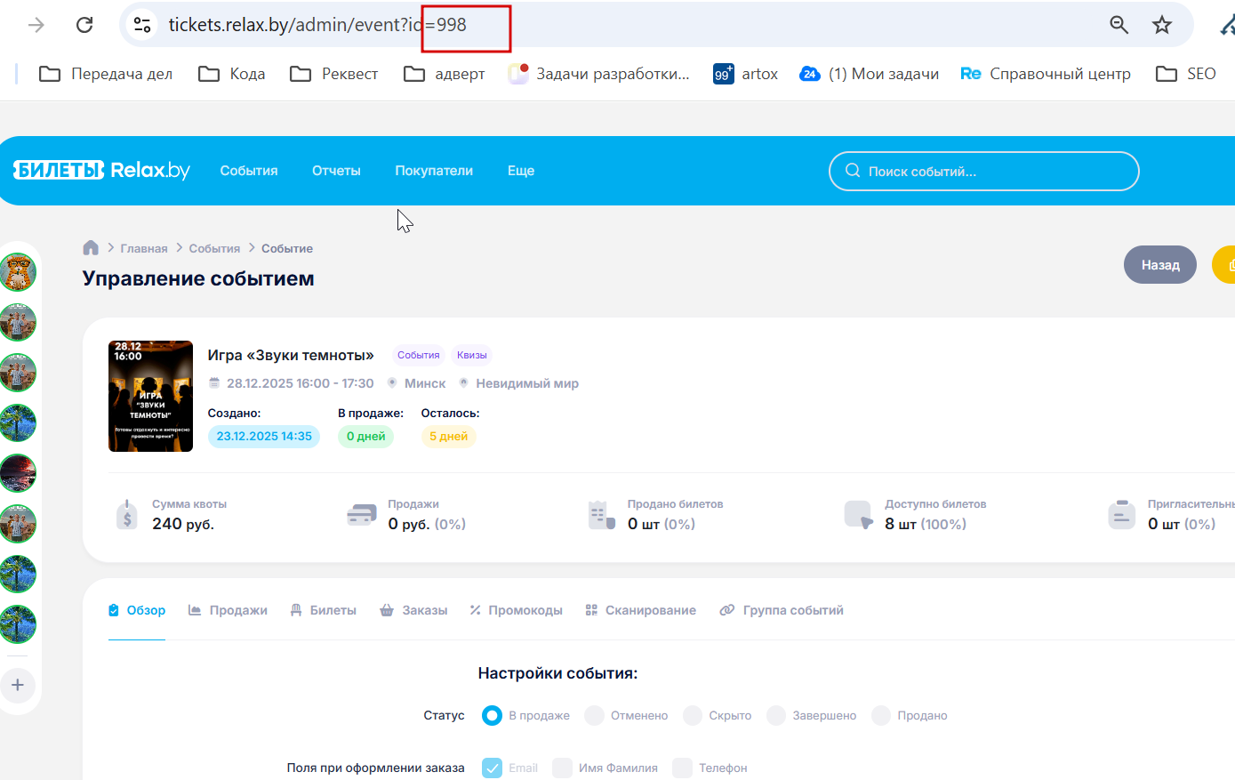Bookmark this page with the star icon
1235x780 pixels.
[x=1162, y=25]
